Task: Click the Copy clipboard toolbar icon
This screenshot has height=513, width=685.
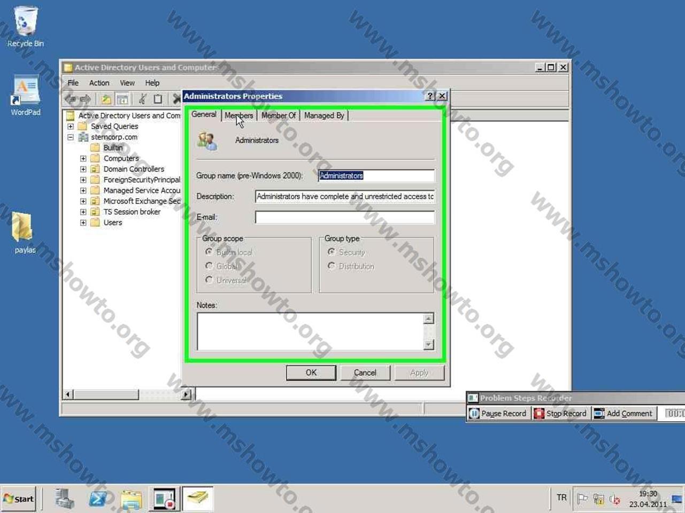Action: click(158, 99)
